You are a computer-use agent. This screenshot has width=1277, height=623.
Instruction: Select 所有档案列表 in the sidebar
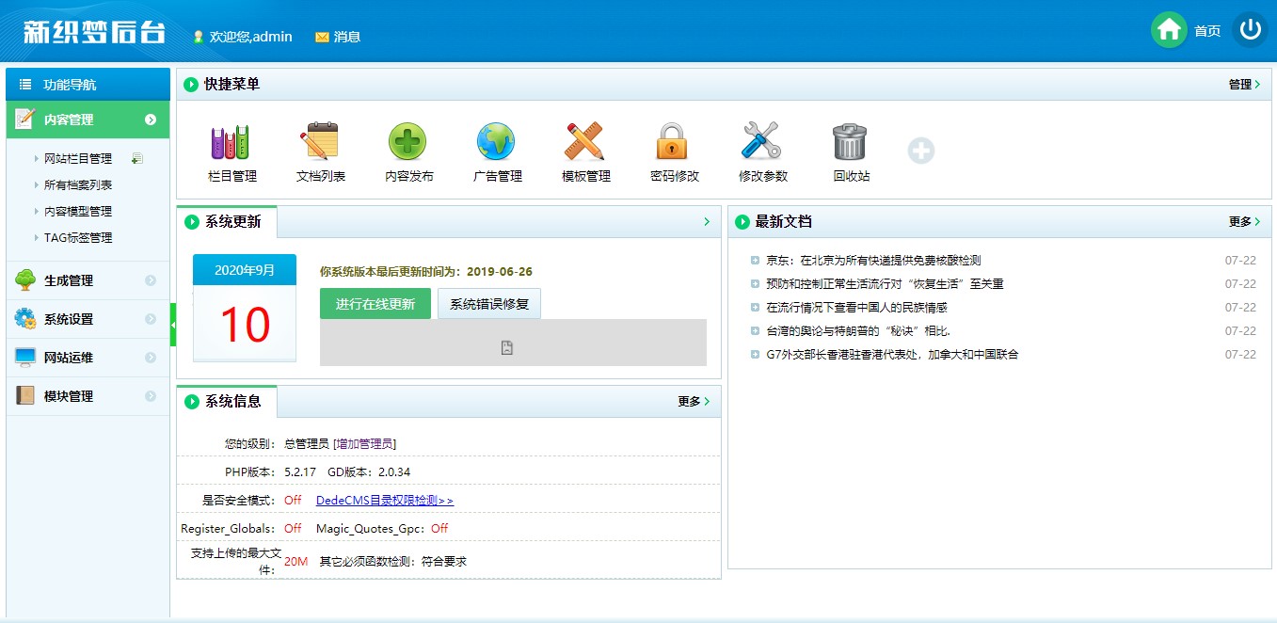[78, 185]
